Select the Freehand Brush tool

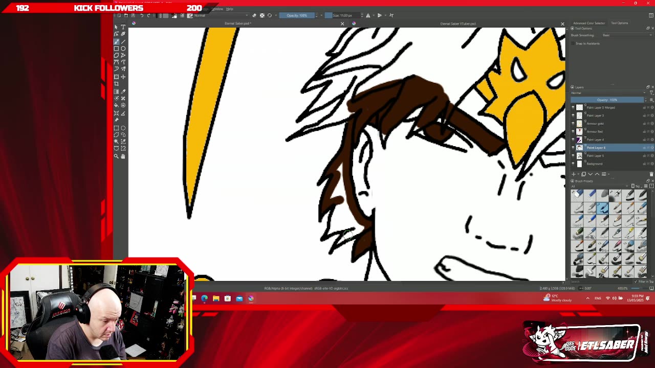click(116, 41)
